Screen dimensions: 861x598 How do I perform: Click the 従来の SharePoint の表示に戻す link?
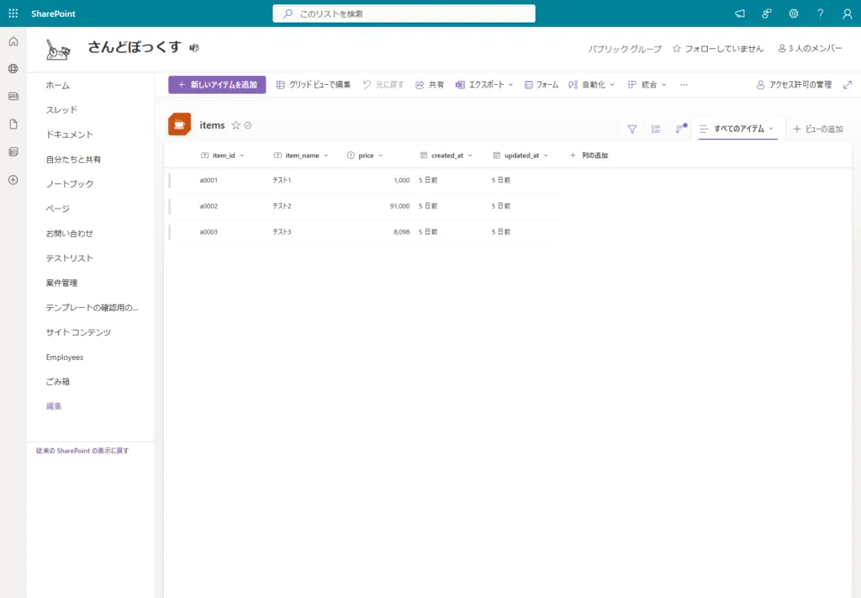coord(82,451)
